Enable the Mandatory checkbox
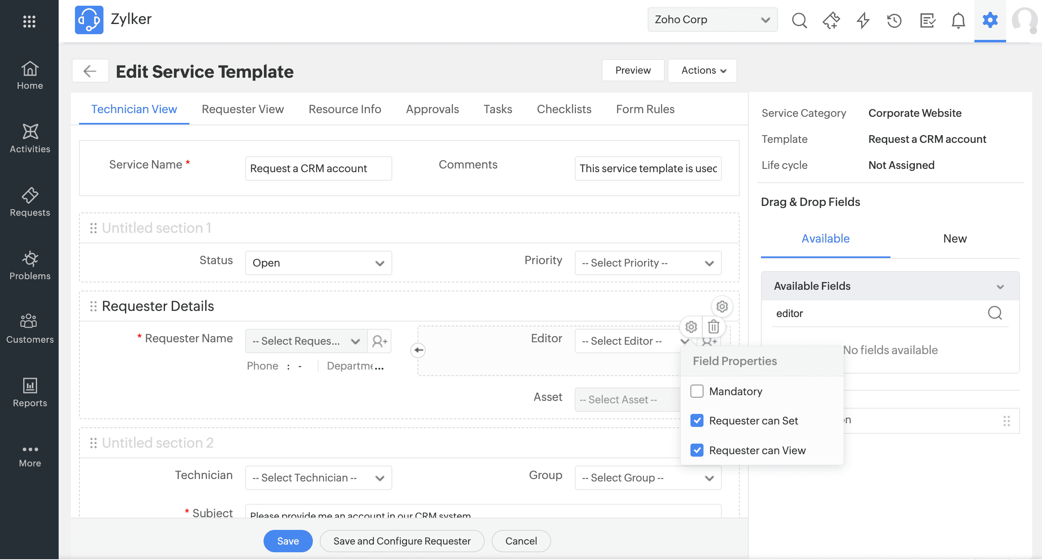The width and height of the screenshot is (1042, 560). [x=697, y=391]
